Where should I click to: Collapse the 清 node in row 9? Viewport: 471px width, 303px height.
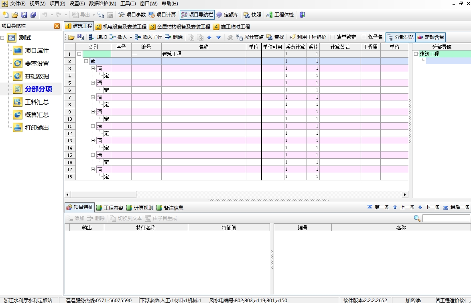93,111
